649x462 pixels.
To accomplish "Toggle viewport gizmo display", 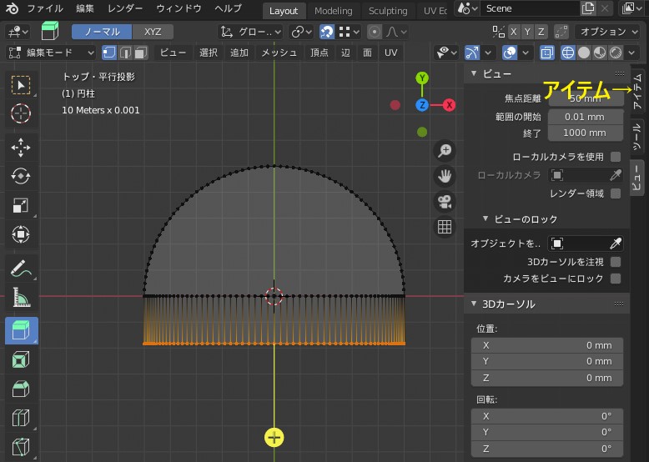I will 472,53.
